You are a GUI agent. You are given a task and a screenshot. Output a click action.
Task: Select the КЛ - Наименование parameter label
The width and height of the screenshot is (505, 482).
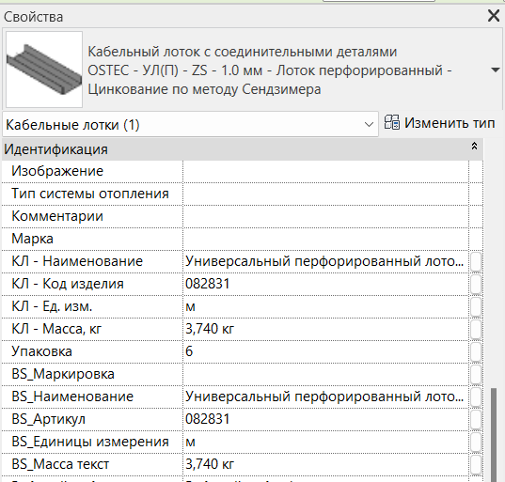point(77,261)
